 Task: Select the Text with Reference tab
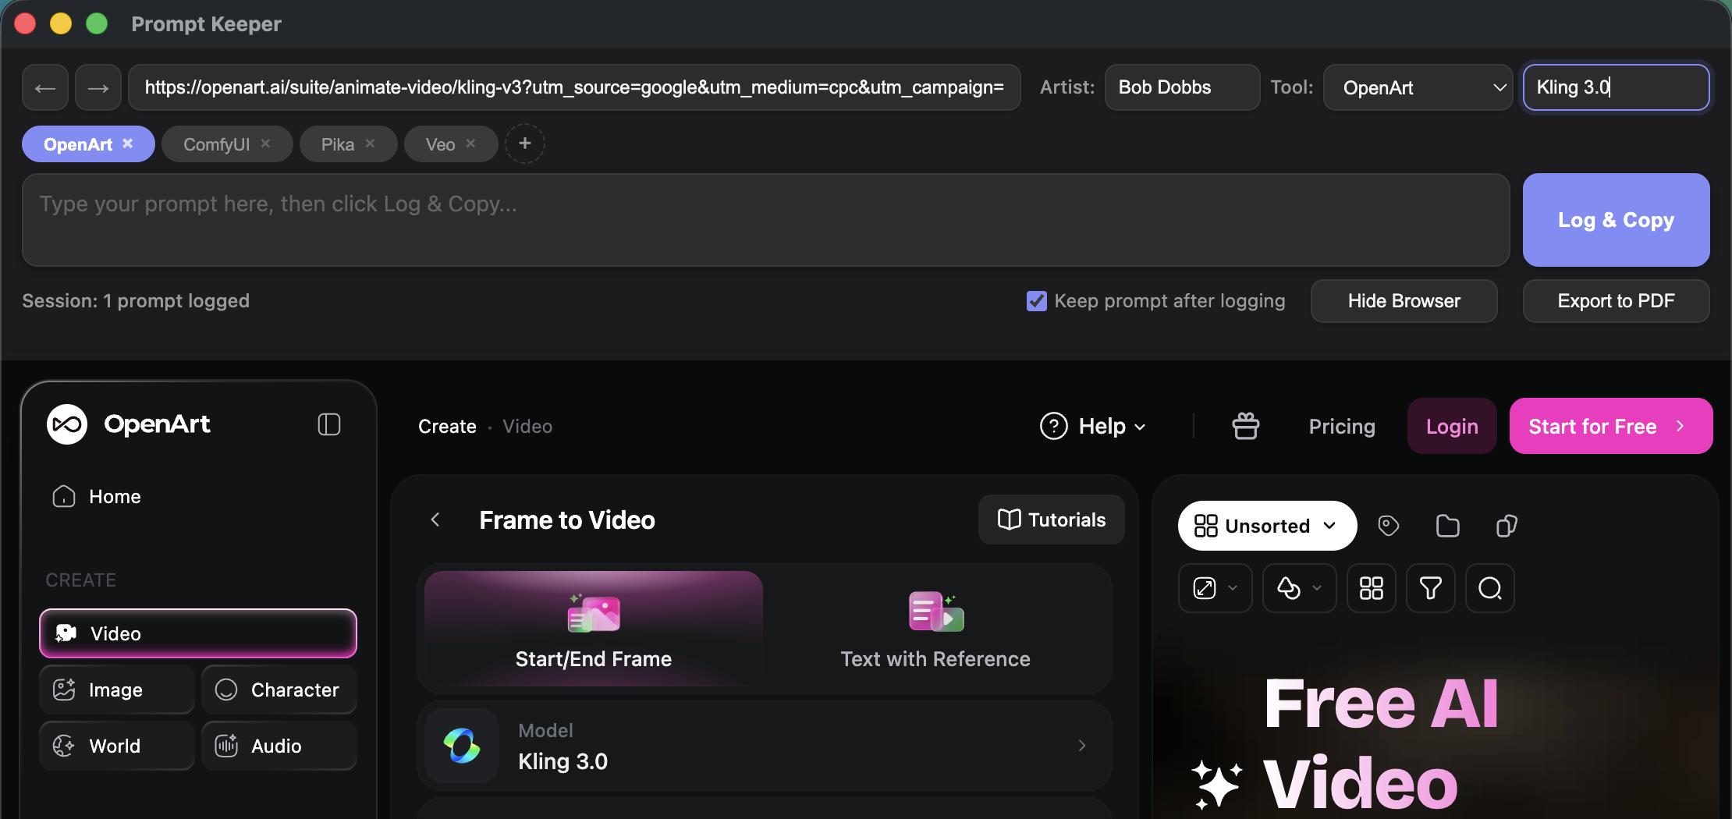935,629
